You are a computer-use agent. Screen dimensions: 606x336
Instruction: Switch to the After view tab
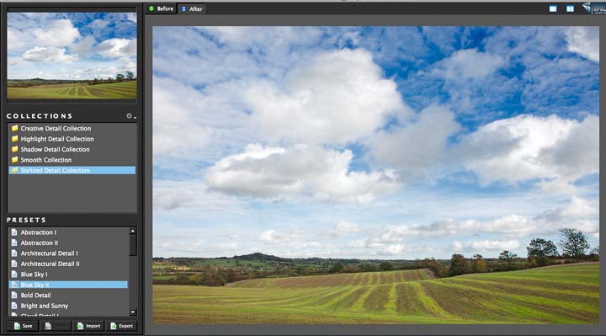pyautogui.click(x=192, y=9)
